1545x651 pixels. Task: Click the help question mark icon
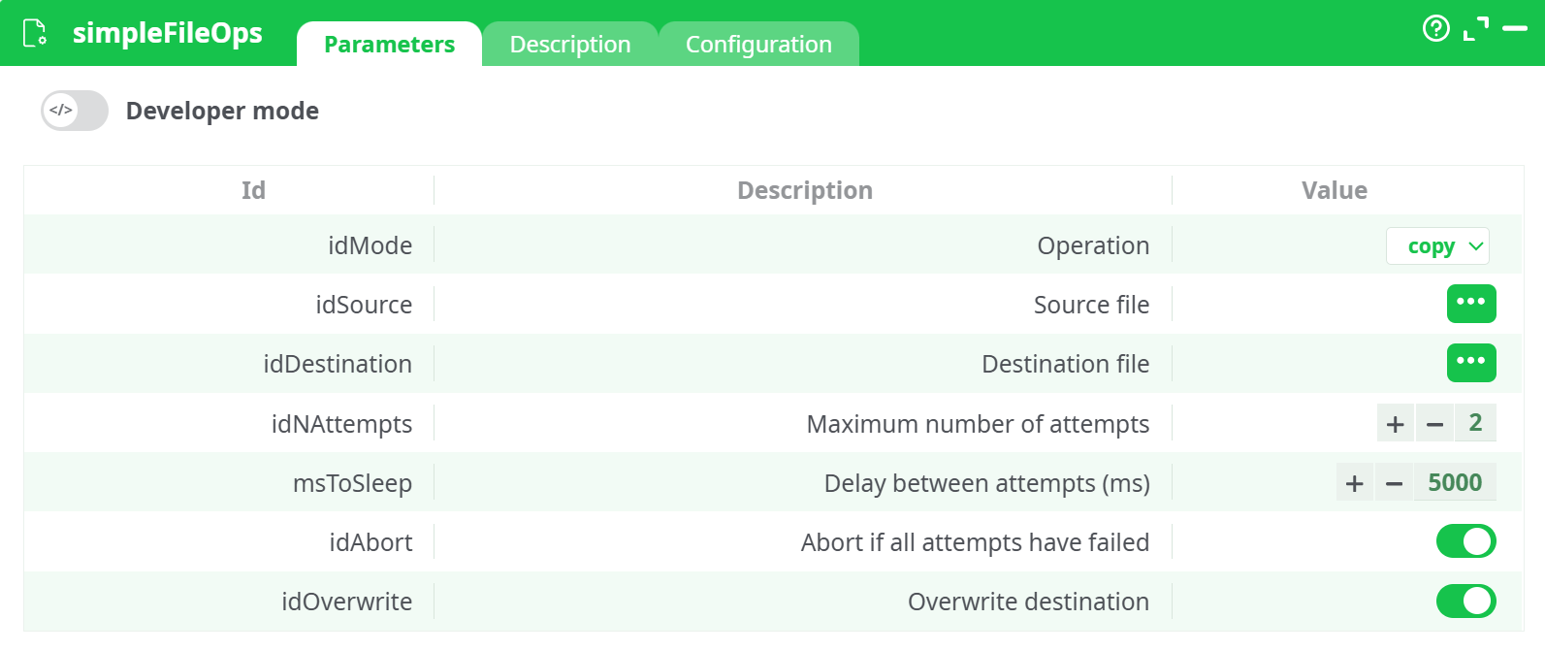coord(1435,29)
